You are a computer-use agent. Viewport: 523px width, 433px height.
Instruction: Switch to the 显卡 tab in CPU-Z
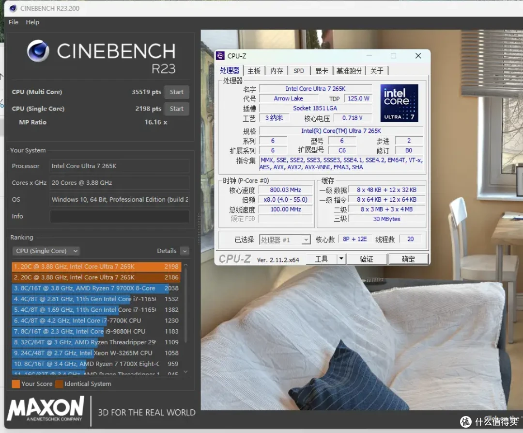tap(322, 71)
